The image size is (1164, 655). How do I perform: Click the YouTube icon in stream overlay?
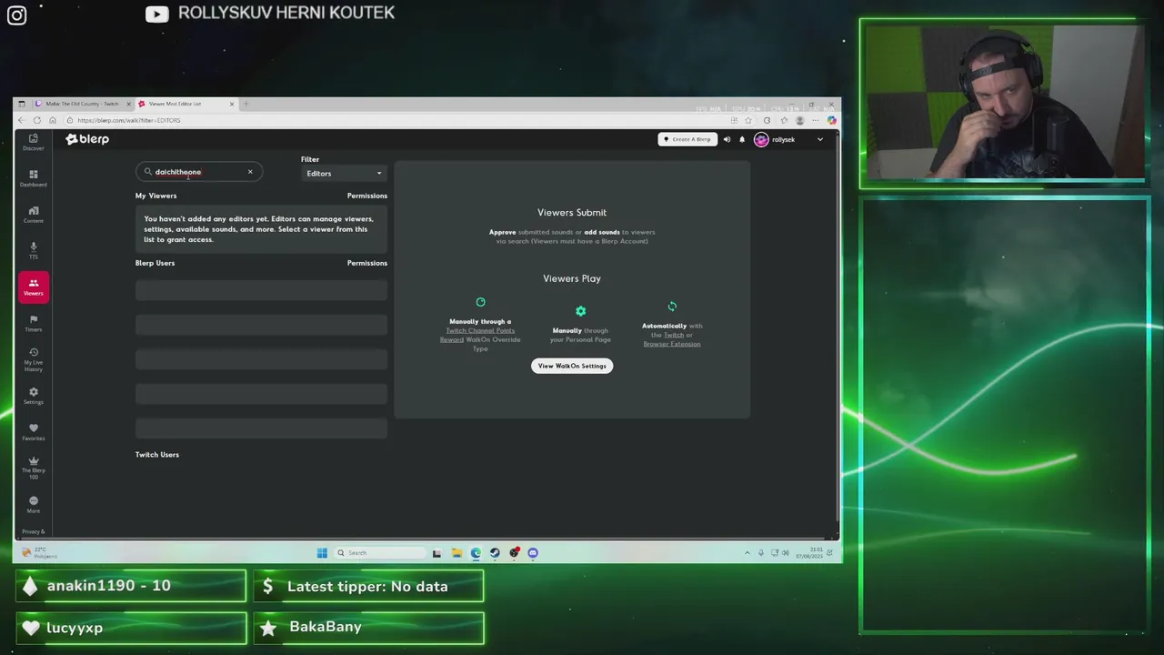click(157, 14)
